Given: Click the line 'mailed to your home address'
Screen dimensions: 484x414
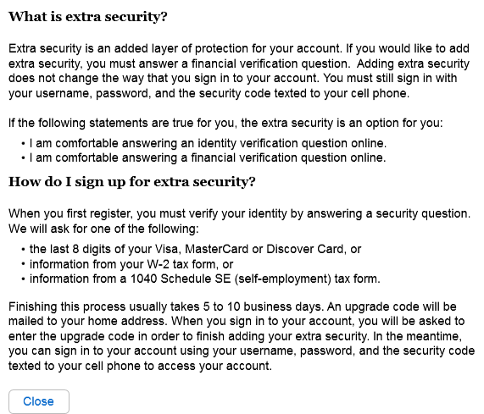Looking at the screenshot, I should point(236,321).
